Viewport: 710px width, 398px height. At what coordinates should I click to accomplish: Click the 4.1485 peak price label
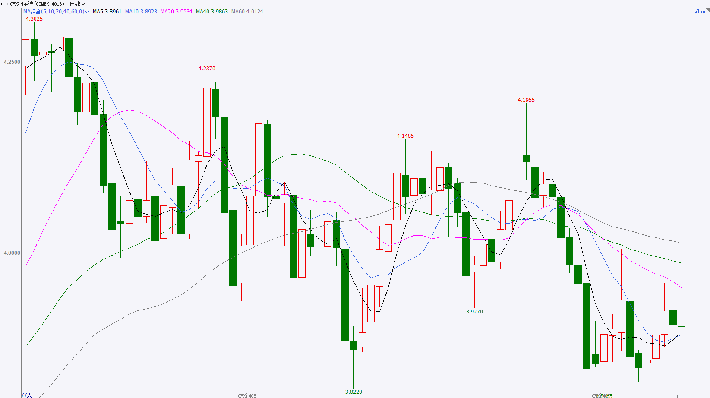[x=405, y=136]
